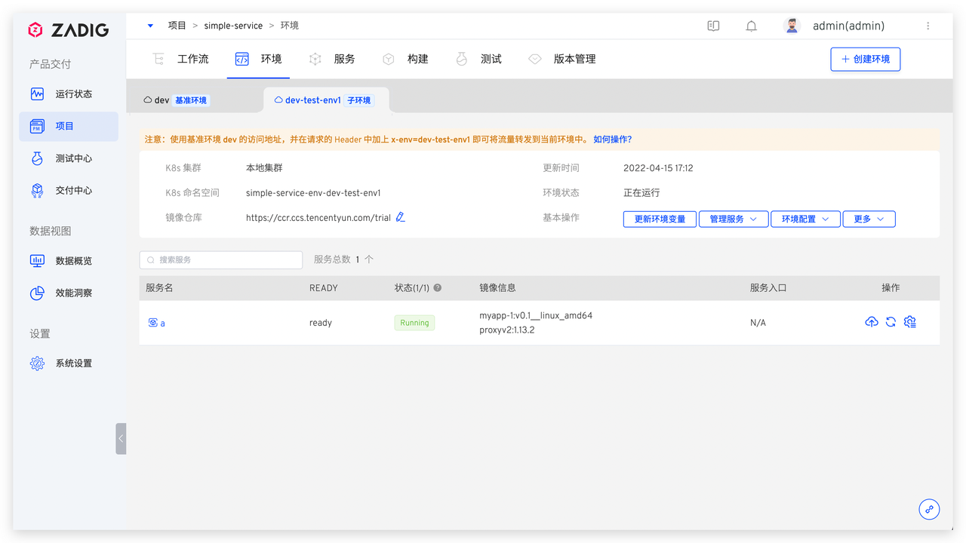Click the round link icon at bottom right
Viewport: 966px width, 543px height.
(929, 509)
